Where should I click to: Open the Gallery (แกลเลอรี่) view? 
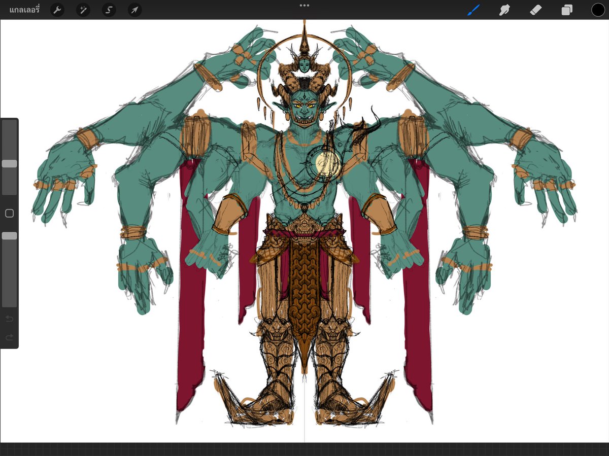[x=24, y=10]
